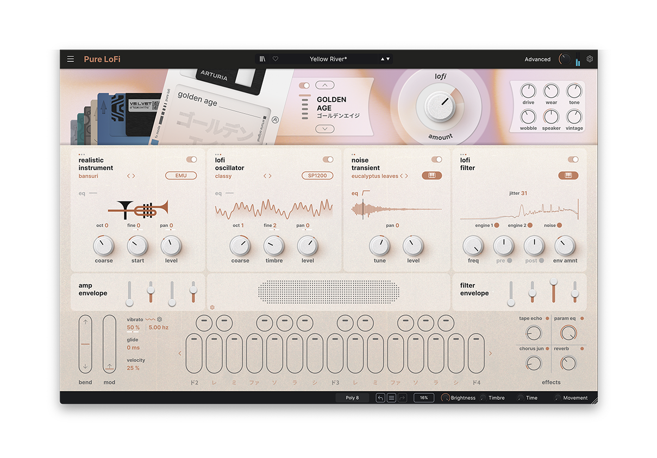This screenshot has width=657, height=458.
Task: Open the SP1200 sampler type menu
Action: tap(317, 176)
